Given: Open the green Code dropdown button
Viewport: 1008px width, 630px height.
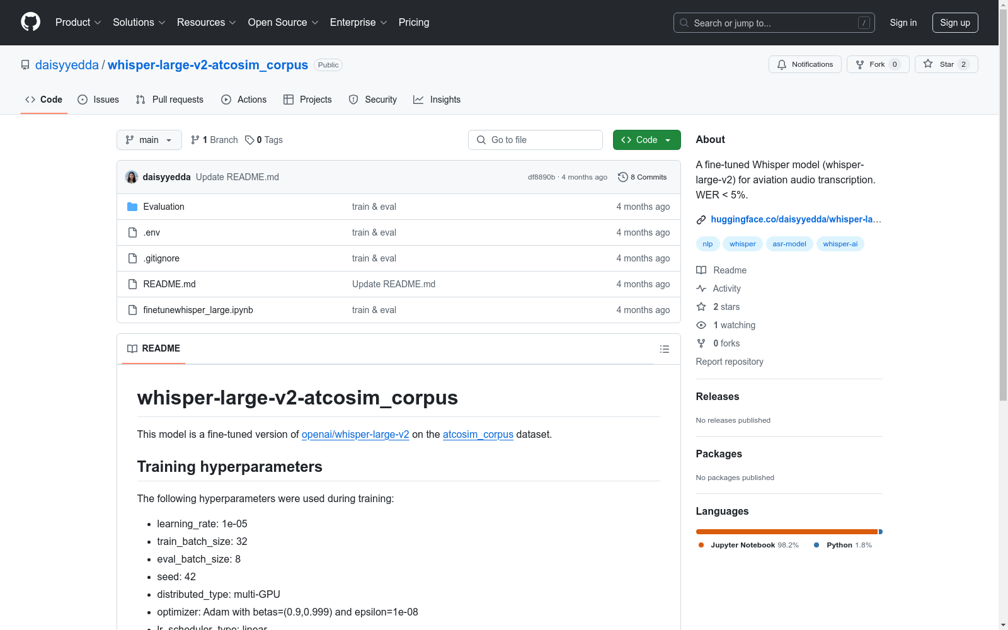Looking at the screenshot, I should pos(646,140).
